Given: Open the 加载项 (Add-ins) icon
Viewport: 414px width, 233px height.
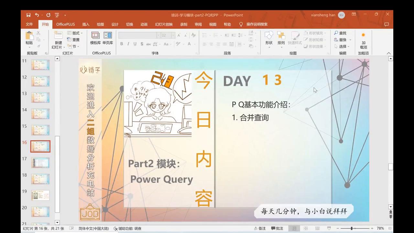Looking at the screenshot, I should 363,39.
